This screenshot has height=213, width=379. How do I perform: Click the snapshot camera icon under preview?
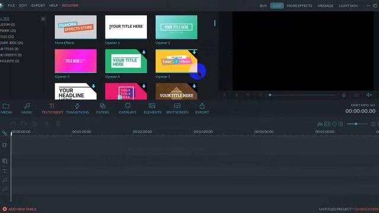356,95
